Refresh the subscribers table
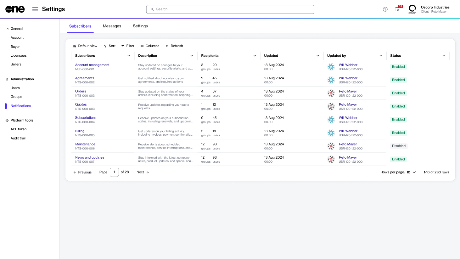Screen dimensions: 460x259 (174, 46)
